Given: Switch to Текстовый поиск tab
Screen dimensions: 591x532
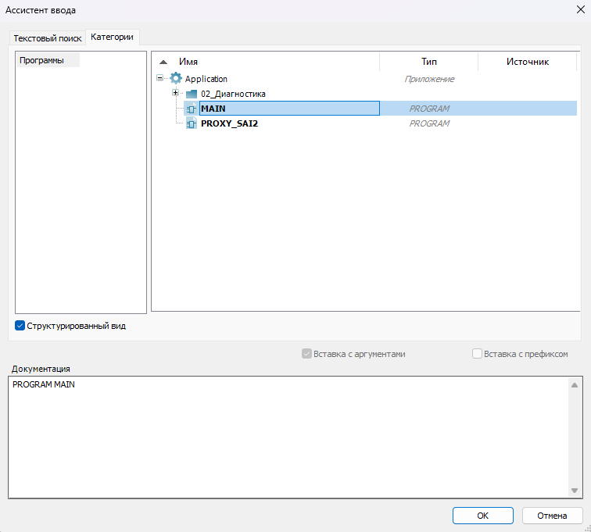Looking at the screenshot, I should pyautogui.click(x=48, y=38).
